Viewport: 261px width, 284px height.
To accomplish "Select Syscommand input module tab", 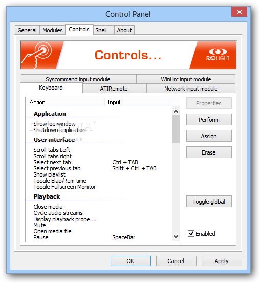I will 78,79.
